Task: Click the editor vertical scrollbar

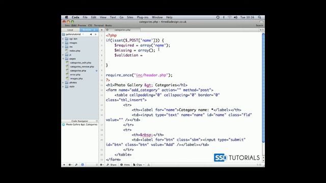Action: pos(263,88)
